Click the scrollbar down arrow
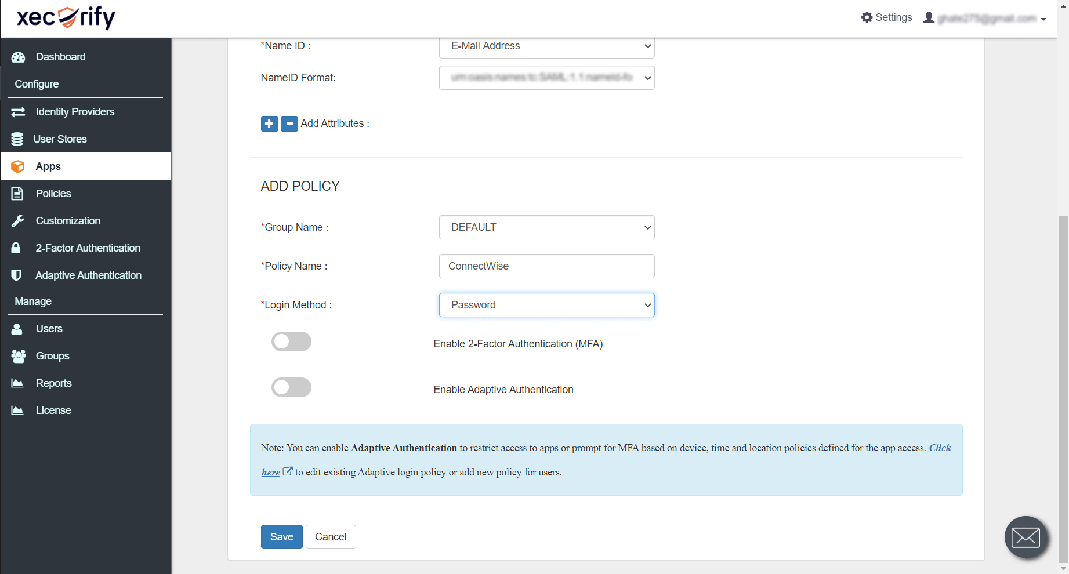 click(x=1063, y=569)
